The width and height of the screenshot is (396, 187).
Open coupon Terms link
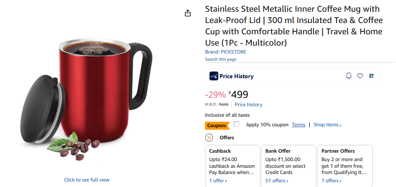tap(299, 125)
